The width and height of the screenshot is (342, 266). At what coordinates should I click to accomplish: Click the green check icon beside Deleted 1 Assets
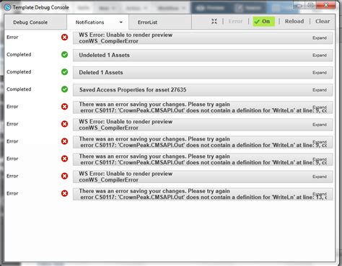tap(64, 72)
